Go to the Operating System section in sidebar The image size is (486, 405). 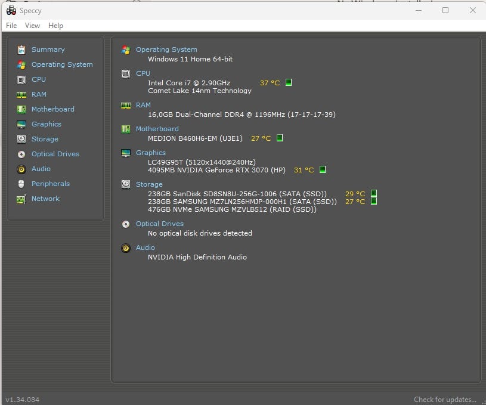62,64
